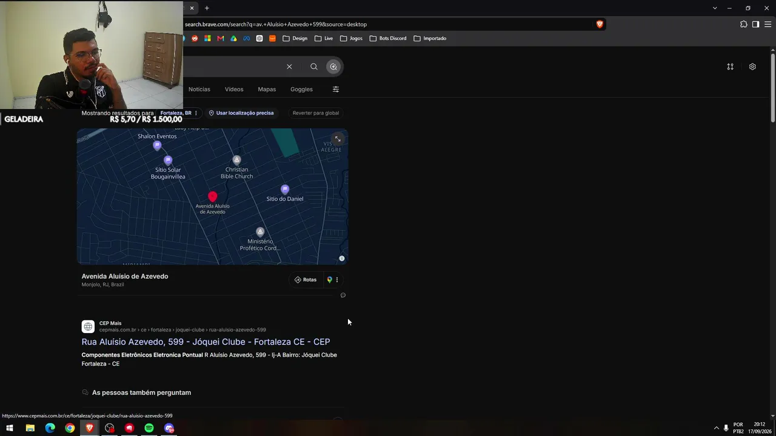Click the sort arrows icon near settings gear

(731, 67)
